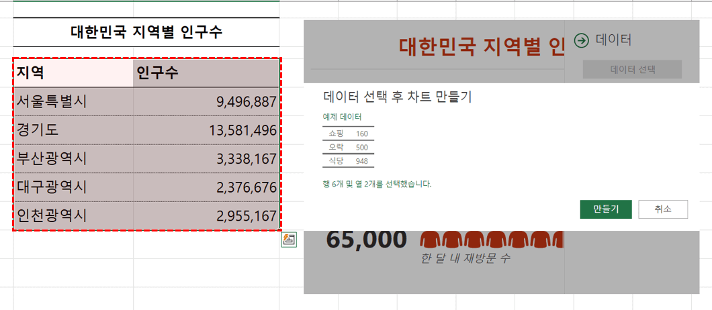Select the 인천광역시 cell
The width and height of the screenshot is (712, 310).
(74, 215)
